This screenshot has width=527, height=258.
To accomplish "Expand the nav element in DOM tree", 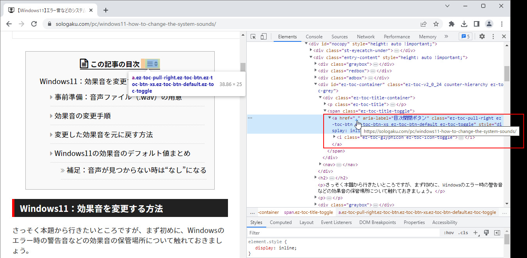I will pyautogui.click(x=321, y=165).
